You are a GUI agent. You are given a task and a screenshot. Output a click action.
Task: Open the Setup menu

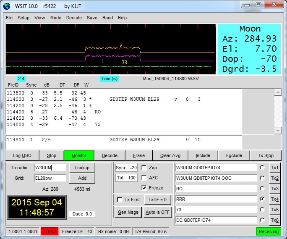[x=23, y=18]
